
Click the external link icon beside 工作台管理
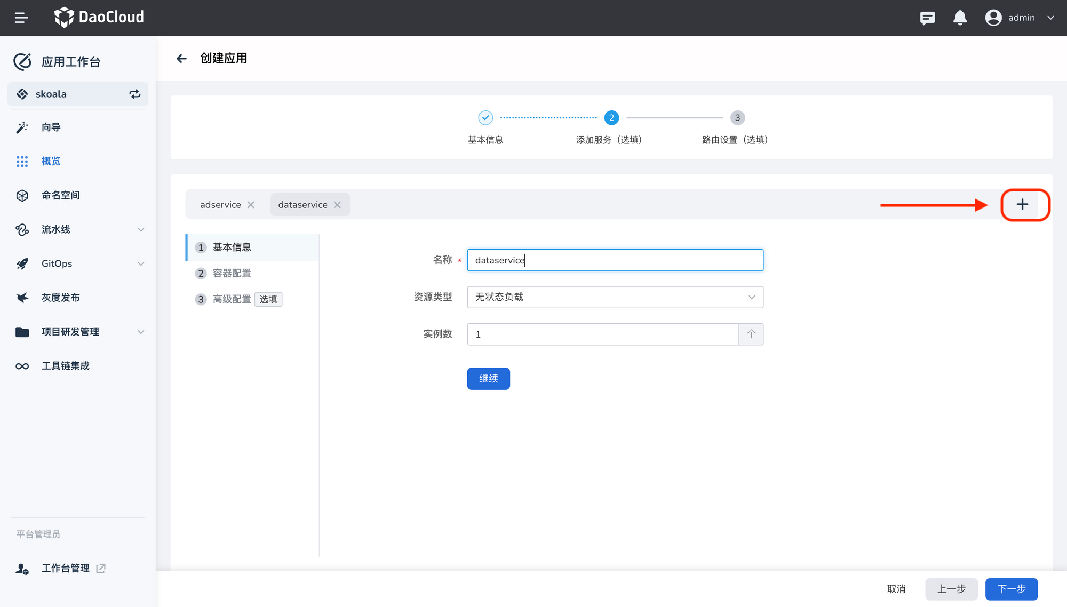pyautogui.click(x=101, y=569)
